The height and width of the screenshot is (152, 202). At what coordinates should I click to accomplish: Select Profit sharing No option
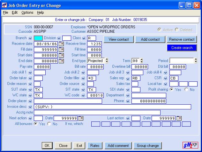click(x=187, y=90)
